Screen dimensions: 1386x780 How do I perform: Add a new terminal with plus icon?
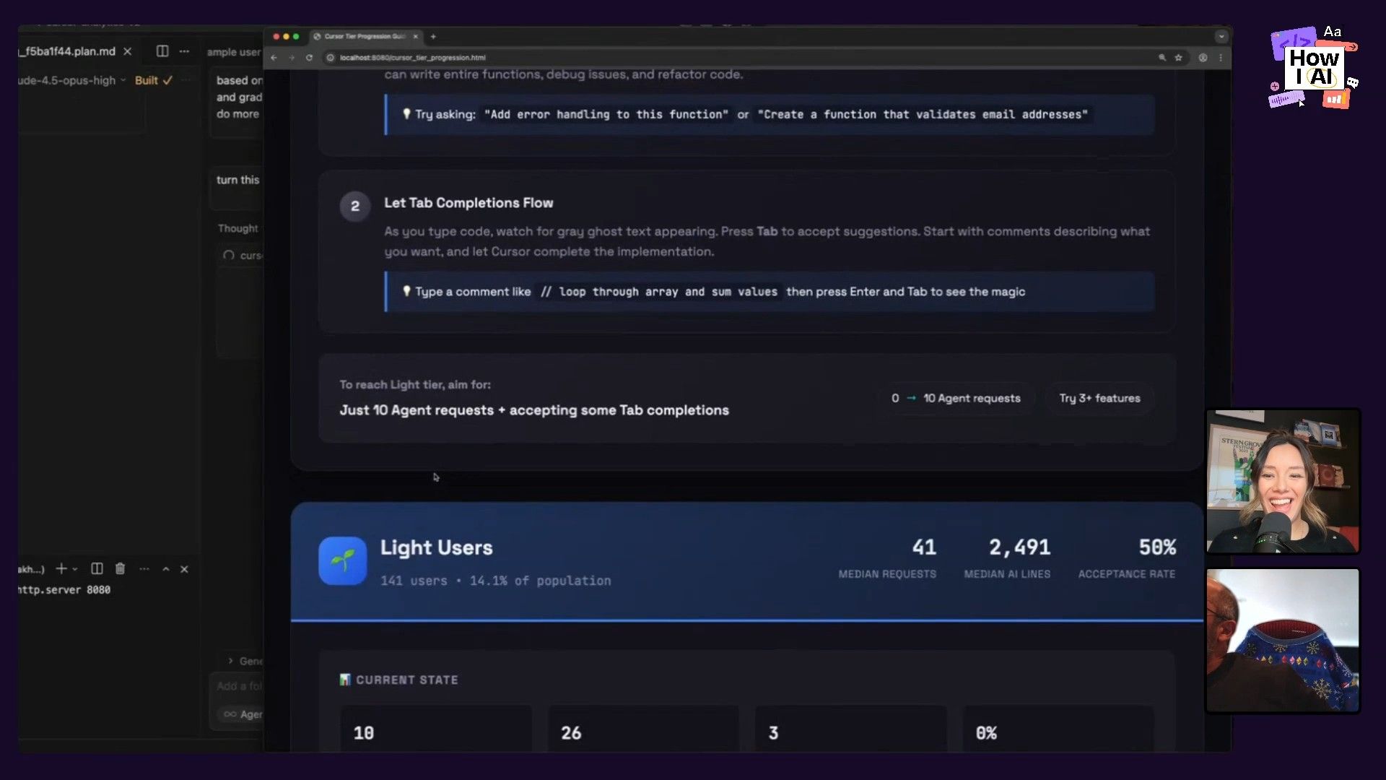(61, 569)
